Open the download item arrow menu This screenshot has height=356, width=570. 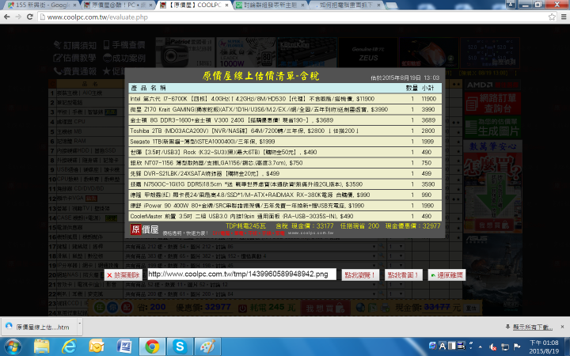click(x=80, y=327)
